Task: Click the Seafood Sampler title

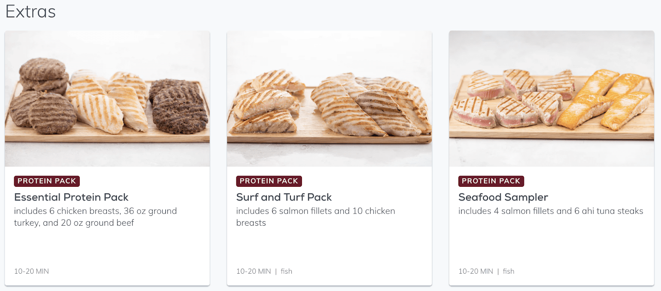Action: [503, 197]
